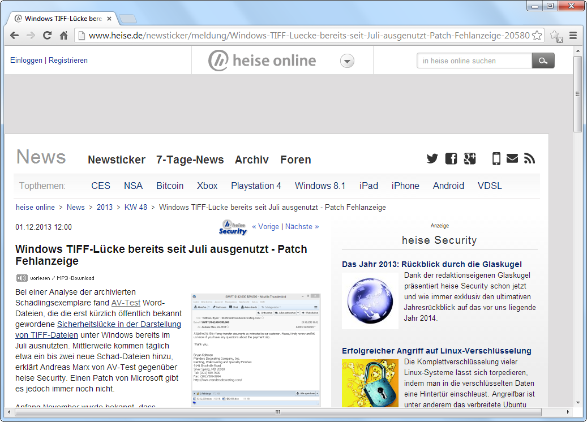The width and height of the screenshot is (587, 422).
Task: Open the RSS feed icon
Action: point(529,159)
